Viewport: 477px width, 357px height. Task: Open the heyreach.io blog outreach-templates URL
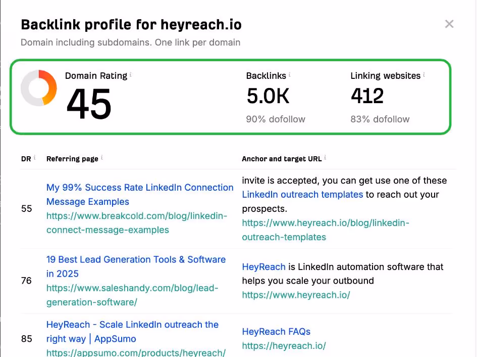[325, 222]
